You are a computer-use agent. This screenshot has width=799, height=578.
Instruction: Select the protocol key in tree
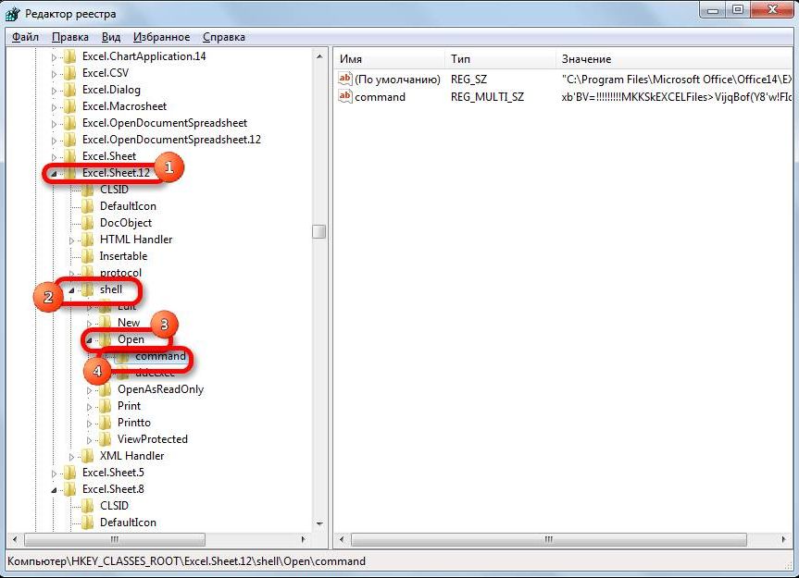click(120, 273)
